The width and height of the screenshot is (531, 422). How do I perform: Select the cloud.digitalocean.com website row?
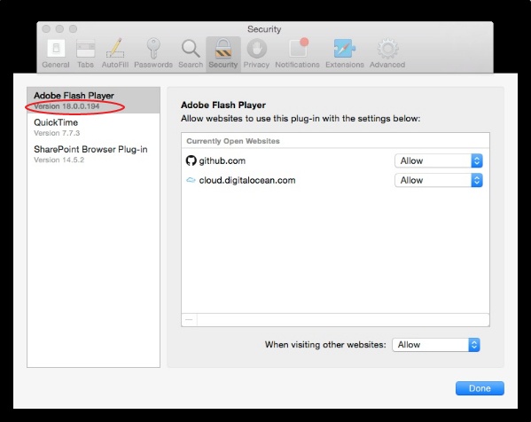click(335, 180)
